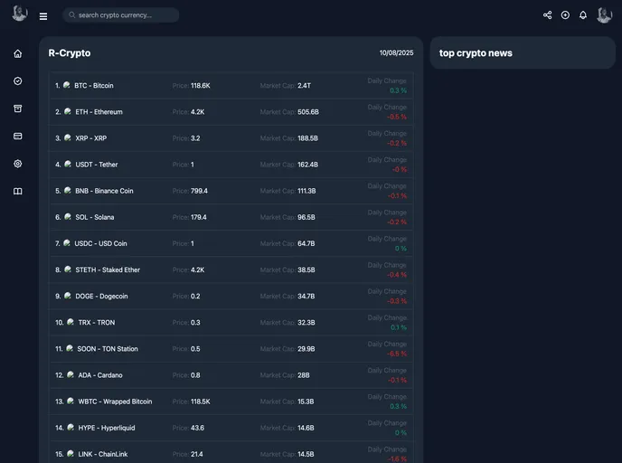The width and height of the screenshot is (622, 463).
Task: Click Bitcoin's market cap 2.4T
Action: (x=305, y=86)
